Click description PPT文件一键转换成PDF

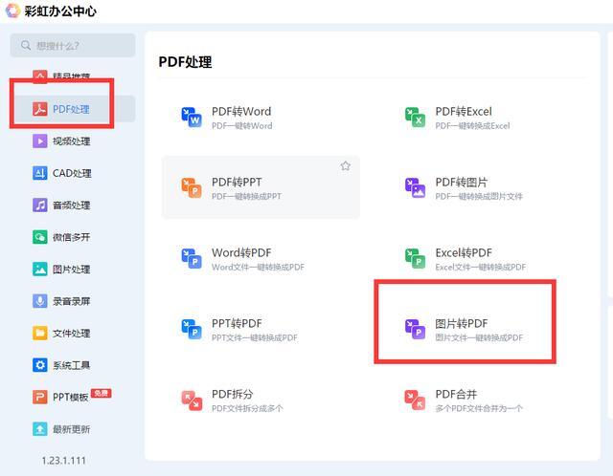point(255,337)
